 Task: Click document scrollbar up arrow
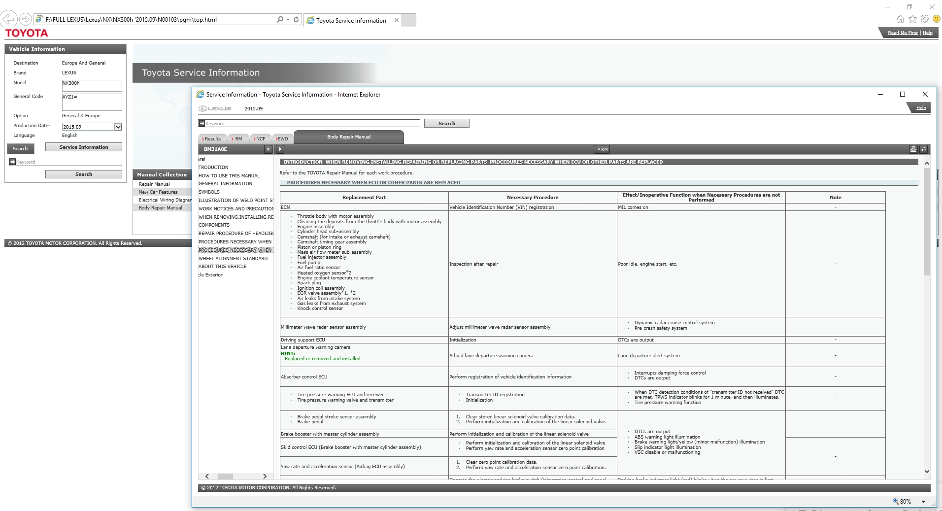click(927, 163)
